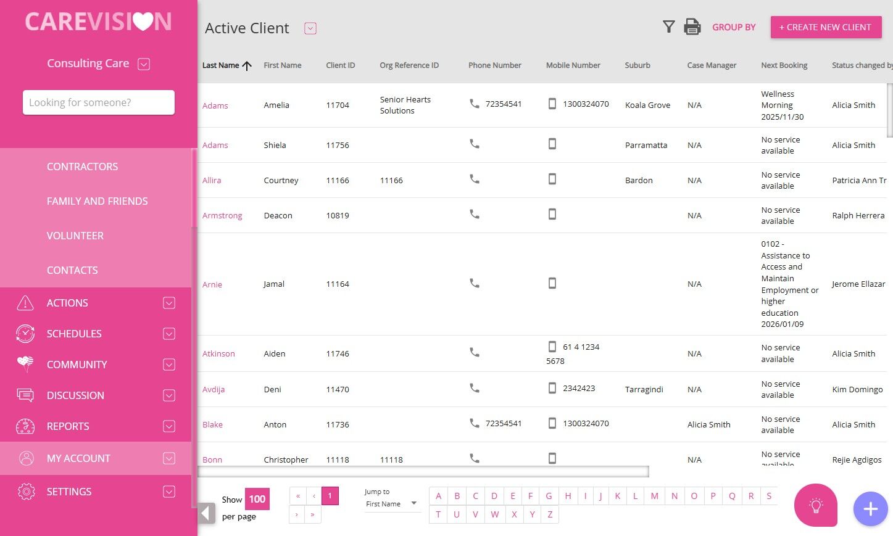The height and width of the screenshot is (536, 893).
Task: Open the Consulting Care organisation dropdown
Action: pyautogui.click(x=144, y=64)
